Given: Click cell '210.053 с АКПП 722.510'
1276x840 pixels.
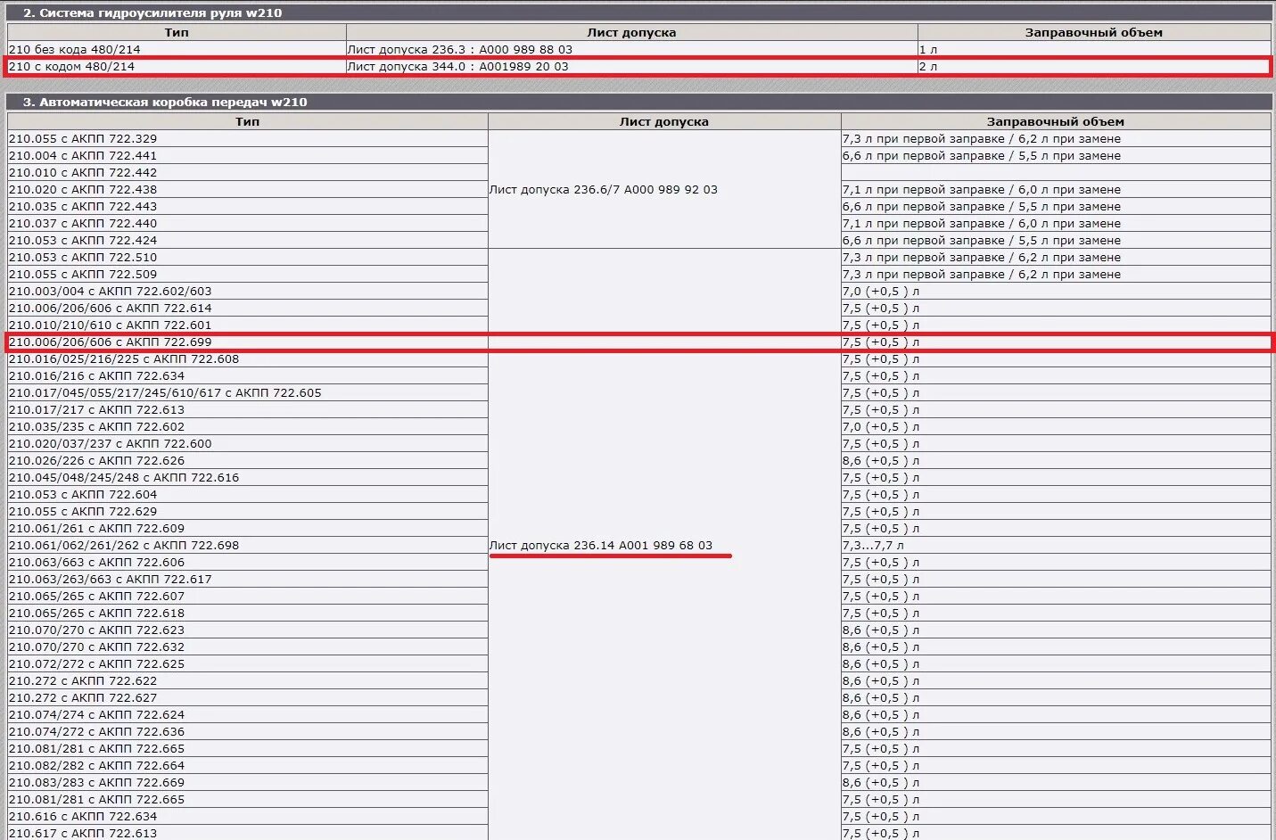Looking at the screenshot, I should [x=248, y=257].
